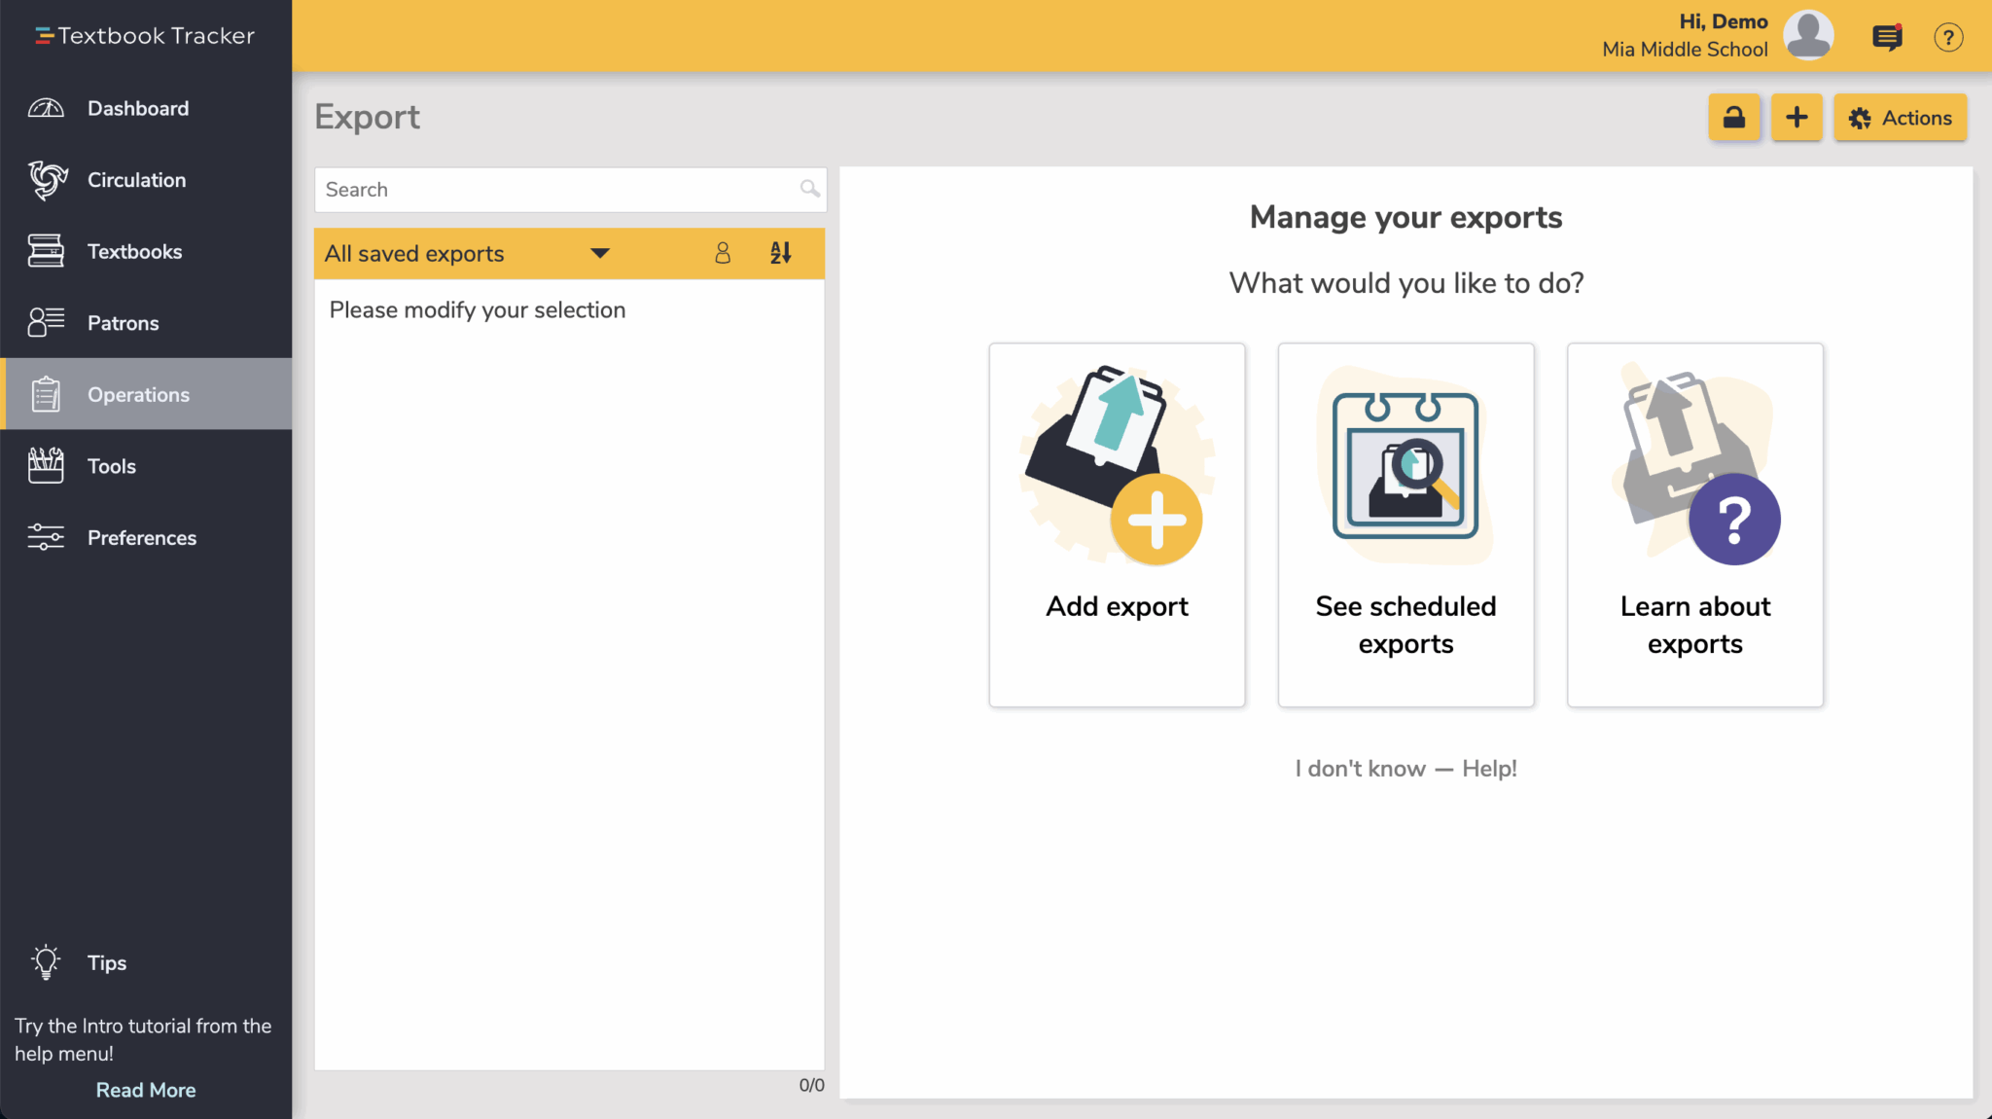The image size is (1992, 1119).
Task: Select Textbooks in the sidebar
Action: tap(134, 251)
